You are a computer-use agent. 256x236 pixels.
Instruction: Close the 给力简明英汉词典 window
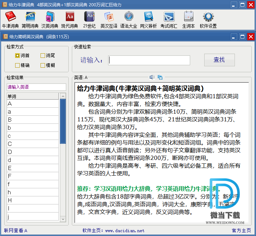(x=251, y=37)
